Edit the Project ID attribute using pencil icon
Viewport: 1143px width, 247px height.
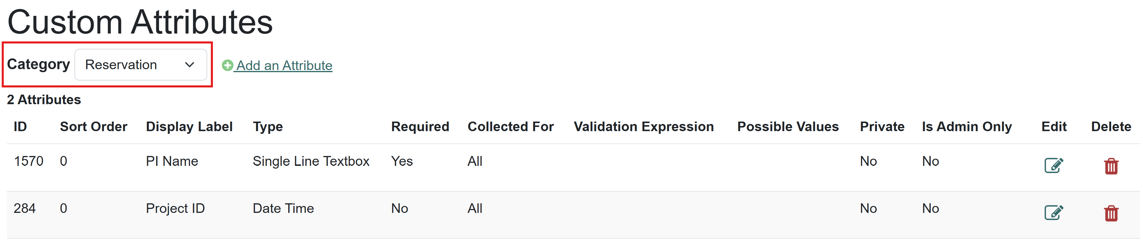1054,213
